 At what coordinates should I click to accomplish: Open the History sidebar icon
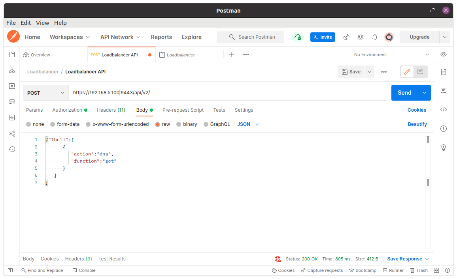coord(11,149)
